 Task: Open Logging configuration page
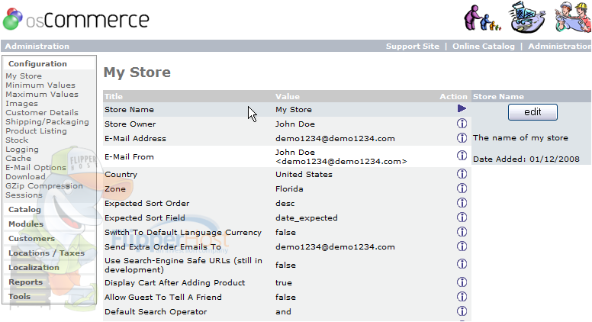(x=22, y=150)
